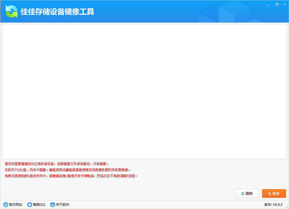The width and height of the screenshot is (289, 209).
Task: Restore down the application window
Action: pyautogui.click(x=277, y=4)
